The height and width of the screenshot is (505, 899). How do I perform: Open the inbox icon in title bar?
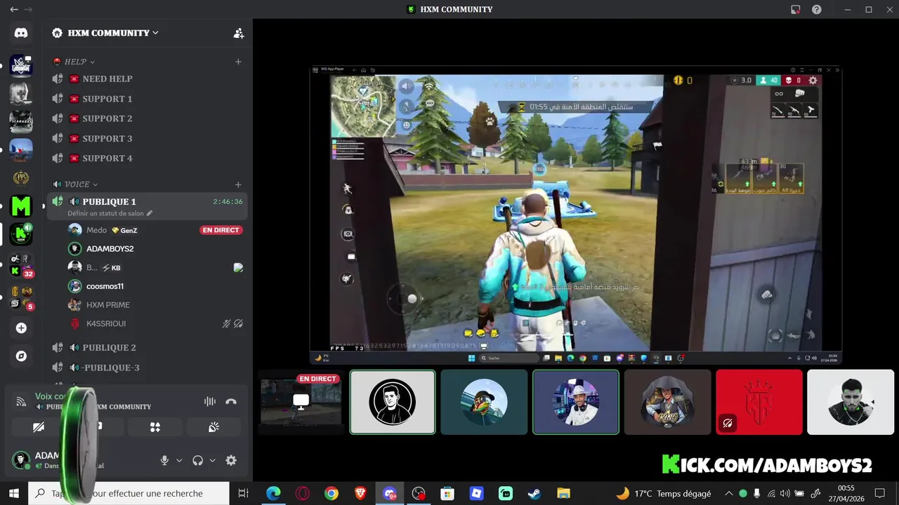click(795, 10)
